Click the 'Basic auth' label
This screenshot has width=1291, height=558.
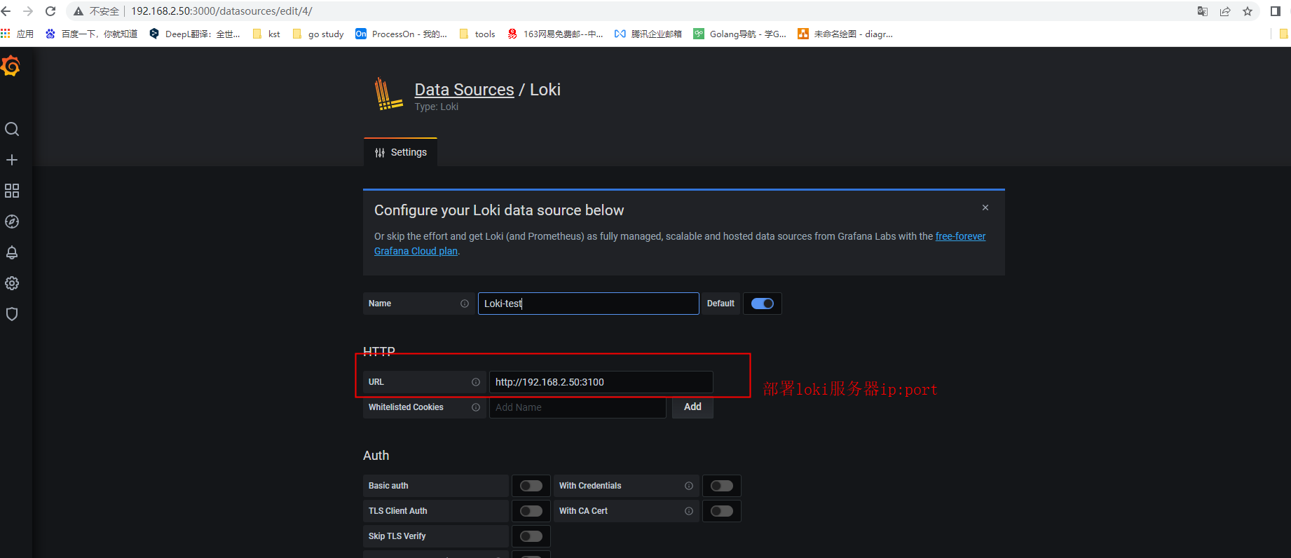pyautogui.click(x=388, y=486)
